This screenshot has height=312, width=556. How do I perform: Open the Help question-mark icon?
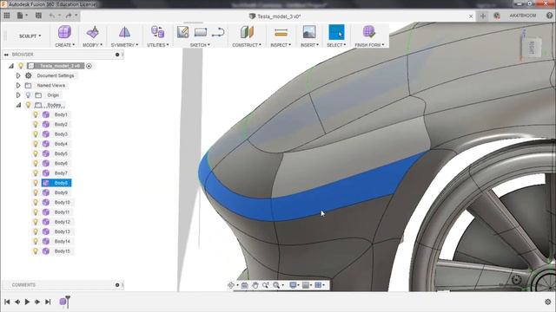[550, 16]
